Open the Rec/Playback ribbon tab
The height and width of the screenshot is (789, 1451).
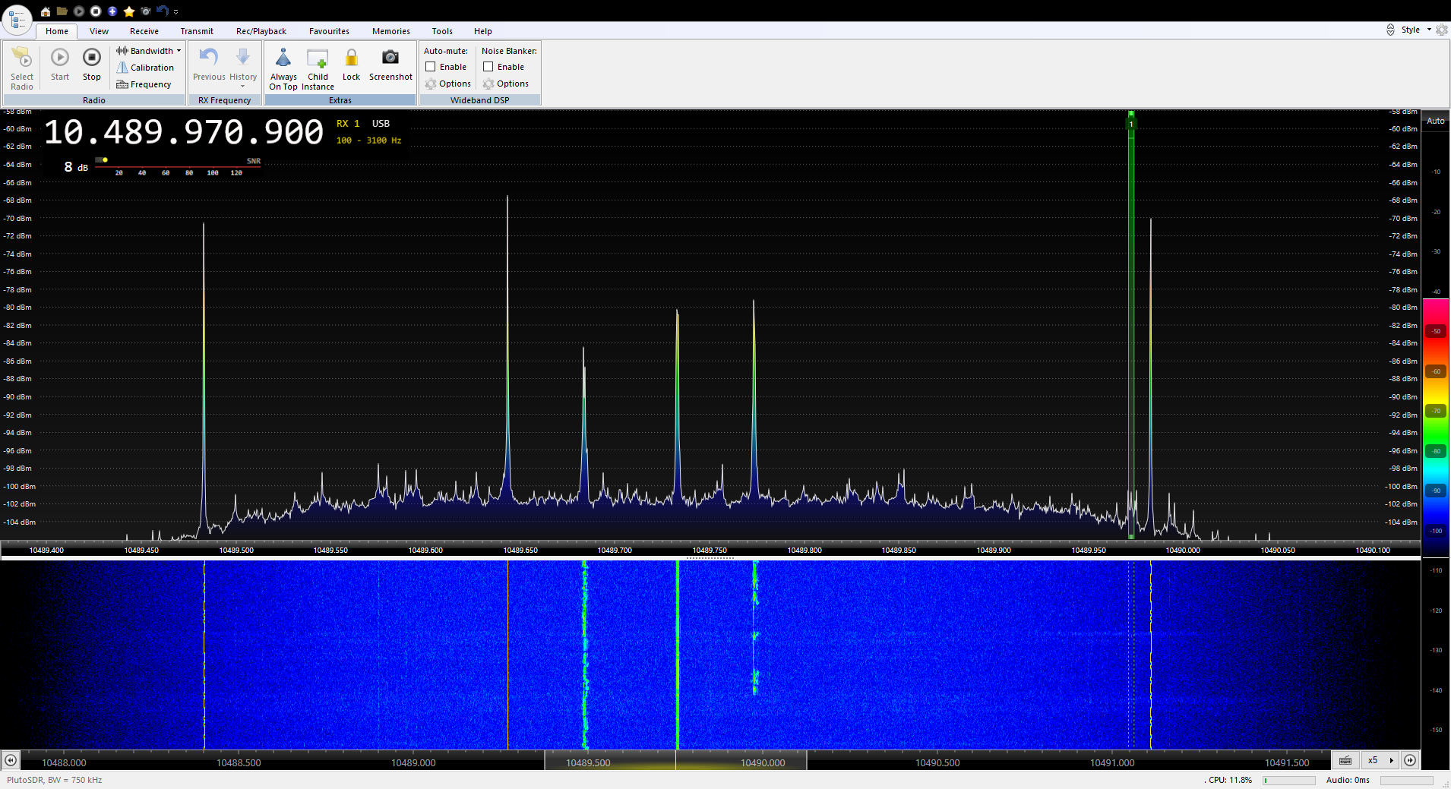261,31
